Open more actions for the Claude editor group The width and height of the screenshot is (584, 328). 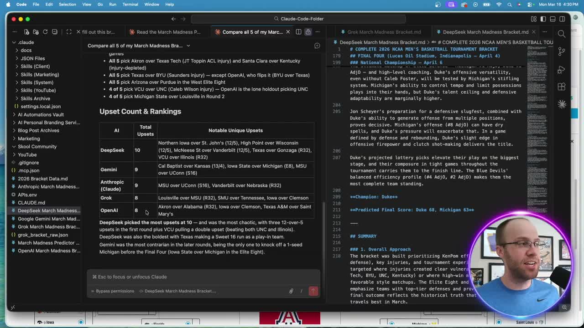pyautogui.click(x=318, y=32)
